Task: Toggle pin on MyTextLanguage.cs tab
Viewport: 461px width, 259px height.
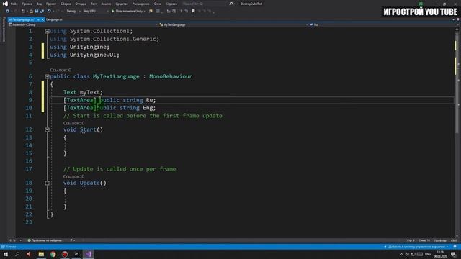Action: pos(38,19)
